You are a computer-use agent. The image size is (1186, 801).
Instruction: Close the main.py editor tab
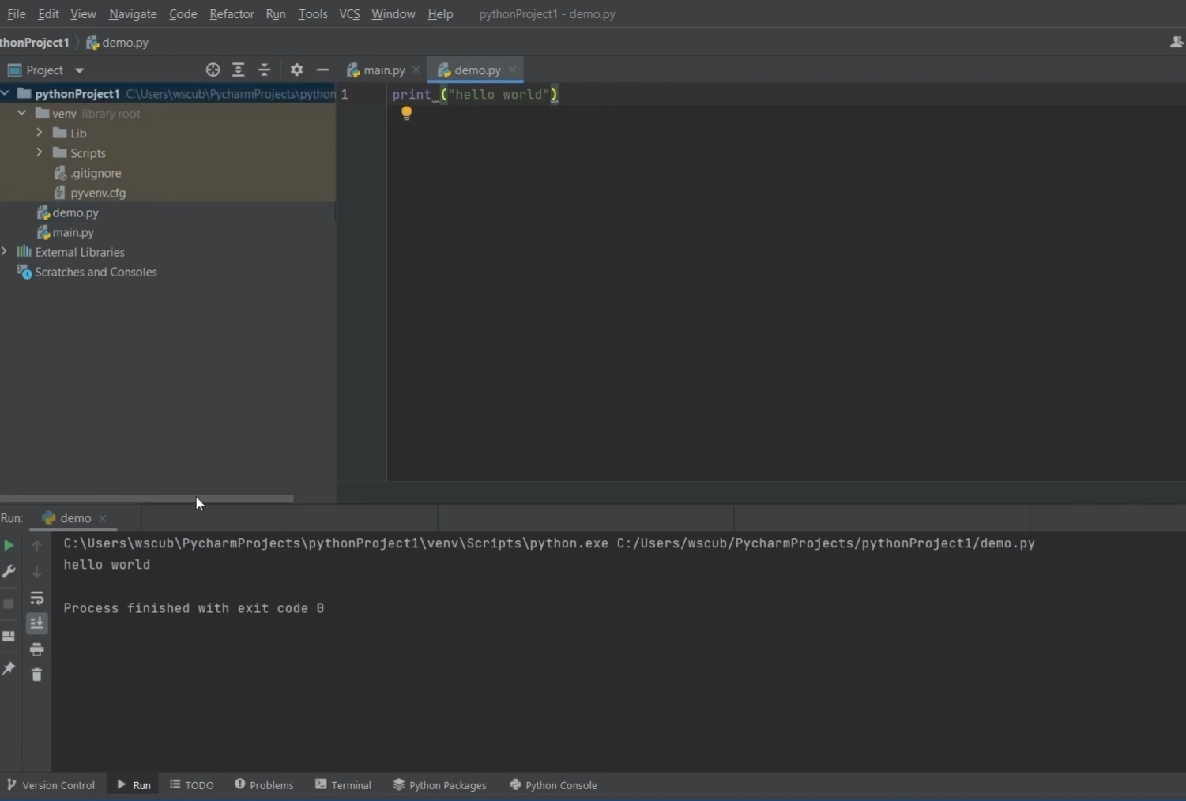[x=416, y=70]
